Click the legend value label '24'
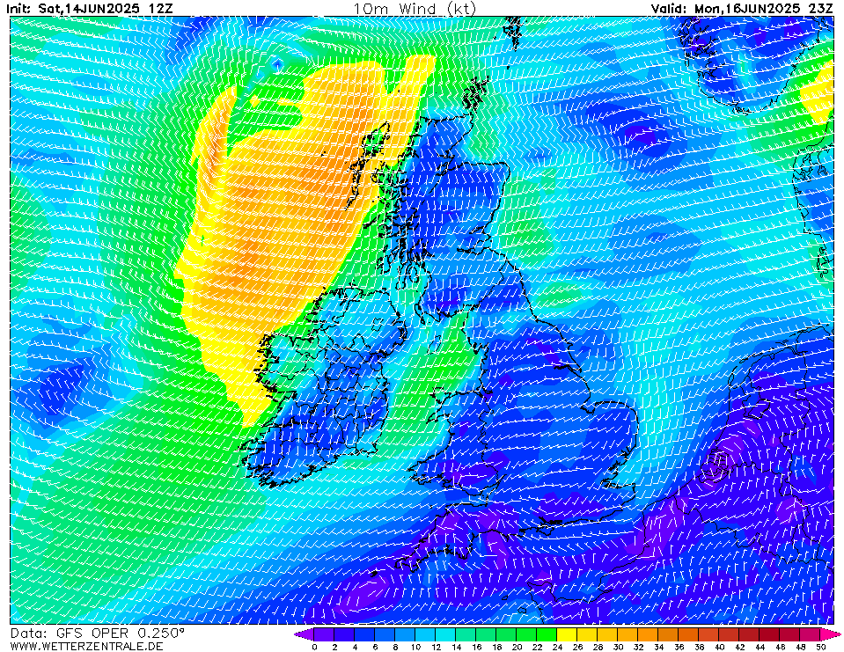 coord(558,647)
